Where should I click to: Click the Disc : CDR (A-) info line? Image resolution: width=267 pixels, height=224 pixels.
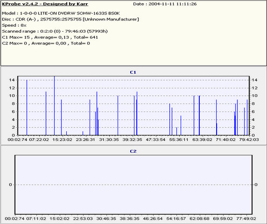(70, 19)
